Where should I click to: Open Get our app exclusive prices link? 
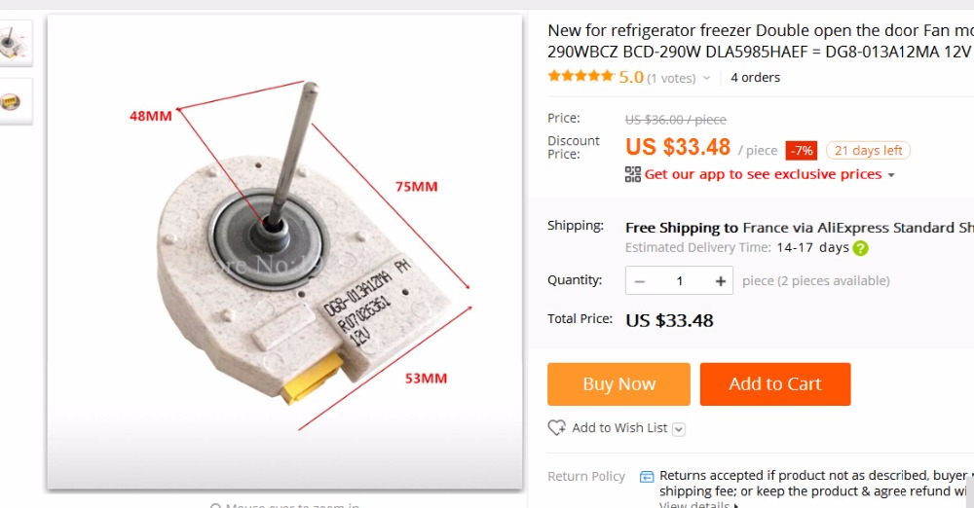pyautogui.click(x=762, y=174)
